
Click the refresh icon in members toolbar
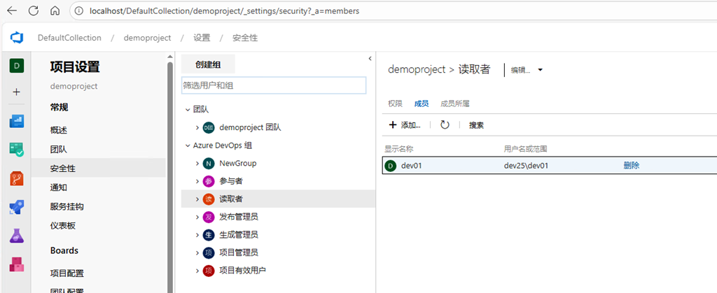445,125
